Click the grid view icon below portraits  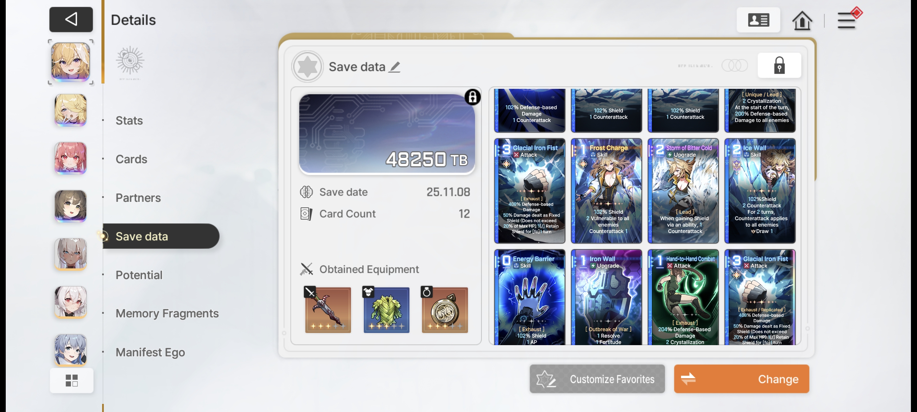pyautogui.click(x=72, y=380)
